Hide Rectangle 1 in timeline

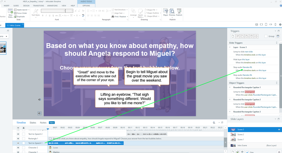[x=18, y=139]
